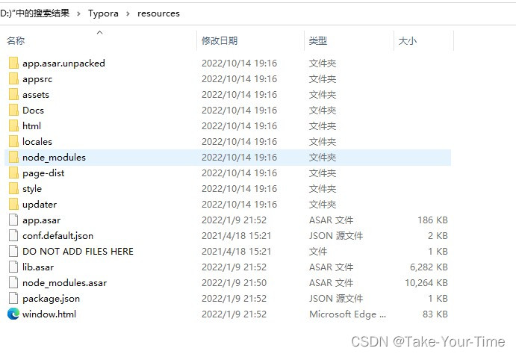Select the locales folder icon
This screenshot has width=516, height=354.
pos(13,141)
